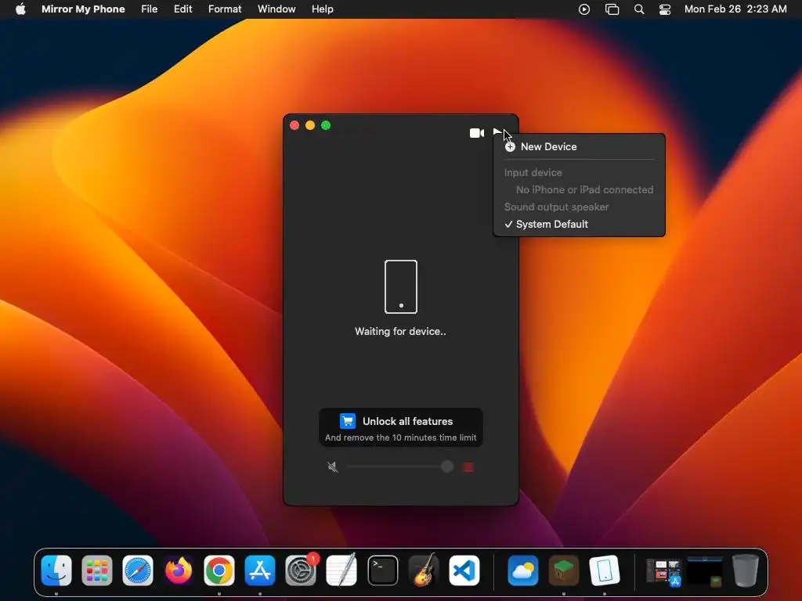The width and height of the screenshot is (802, 601).
Task: Click the 'Sound output speaker' header label
Action: pyautogui.click(x=557, y=207)
